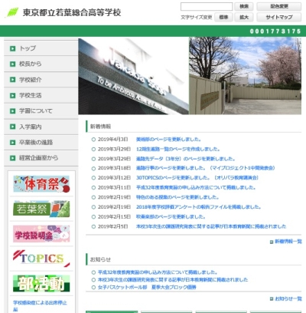This screenshot has height=313, width=306.
Task: Open the 入学案内 menu item
Action: (x=41, y=127)
